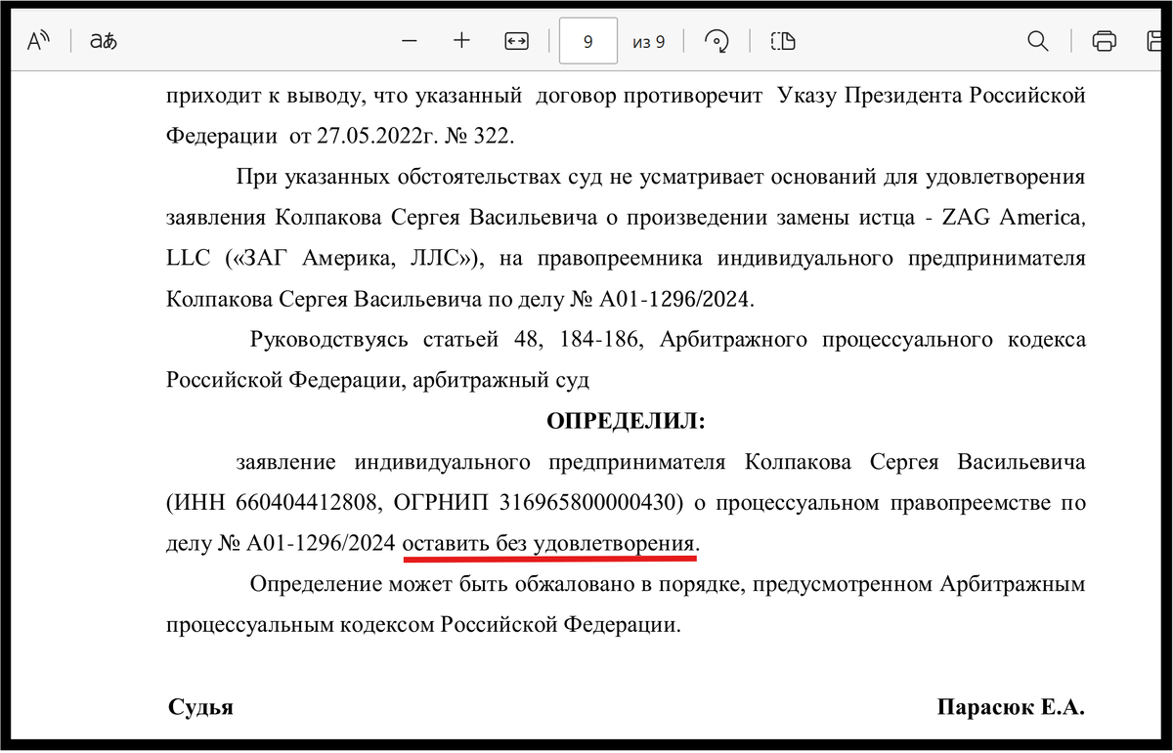Save the PDF with the save icon
The height and width of the screenshot is (753, 1173).
pos(1156,41)
